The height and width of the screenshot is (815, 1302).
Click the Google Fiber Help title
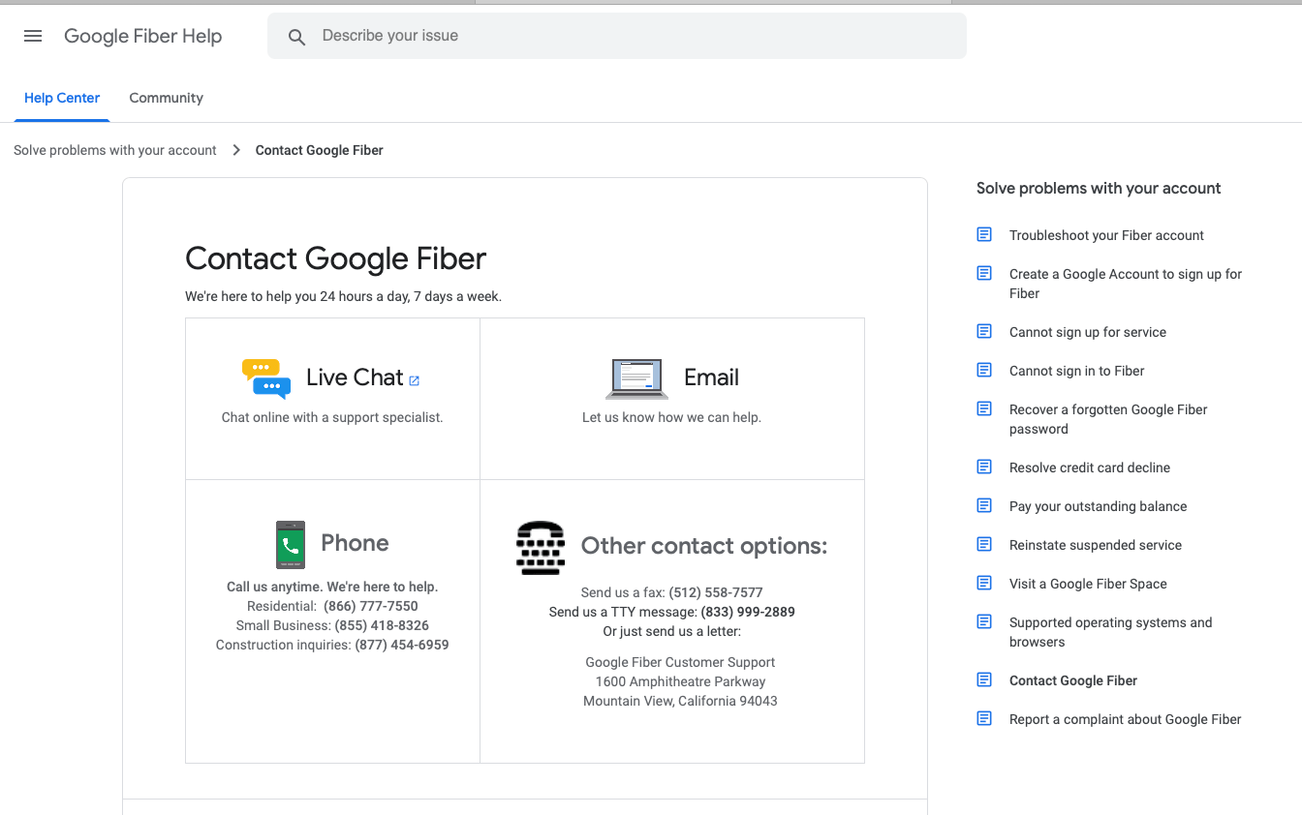point(143,36)
